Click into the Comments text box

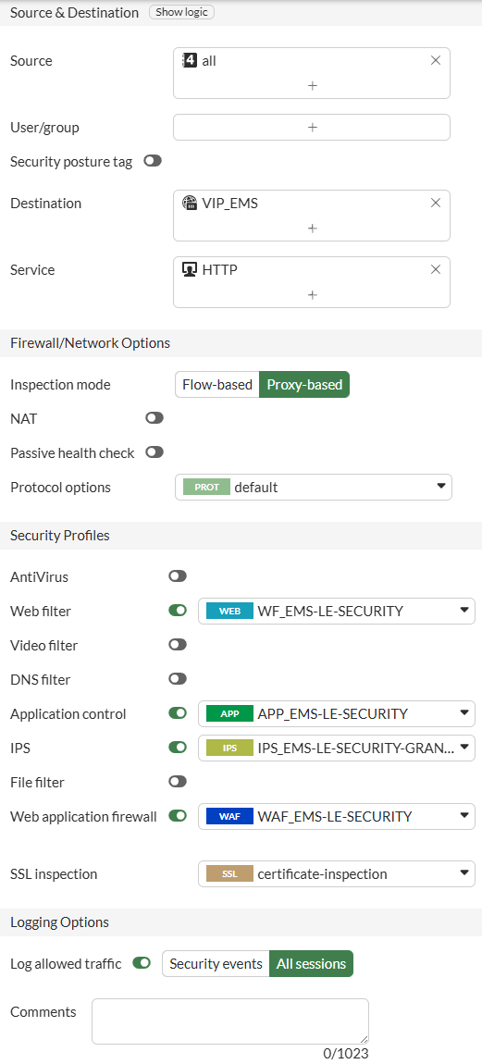230,1021
